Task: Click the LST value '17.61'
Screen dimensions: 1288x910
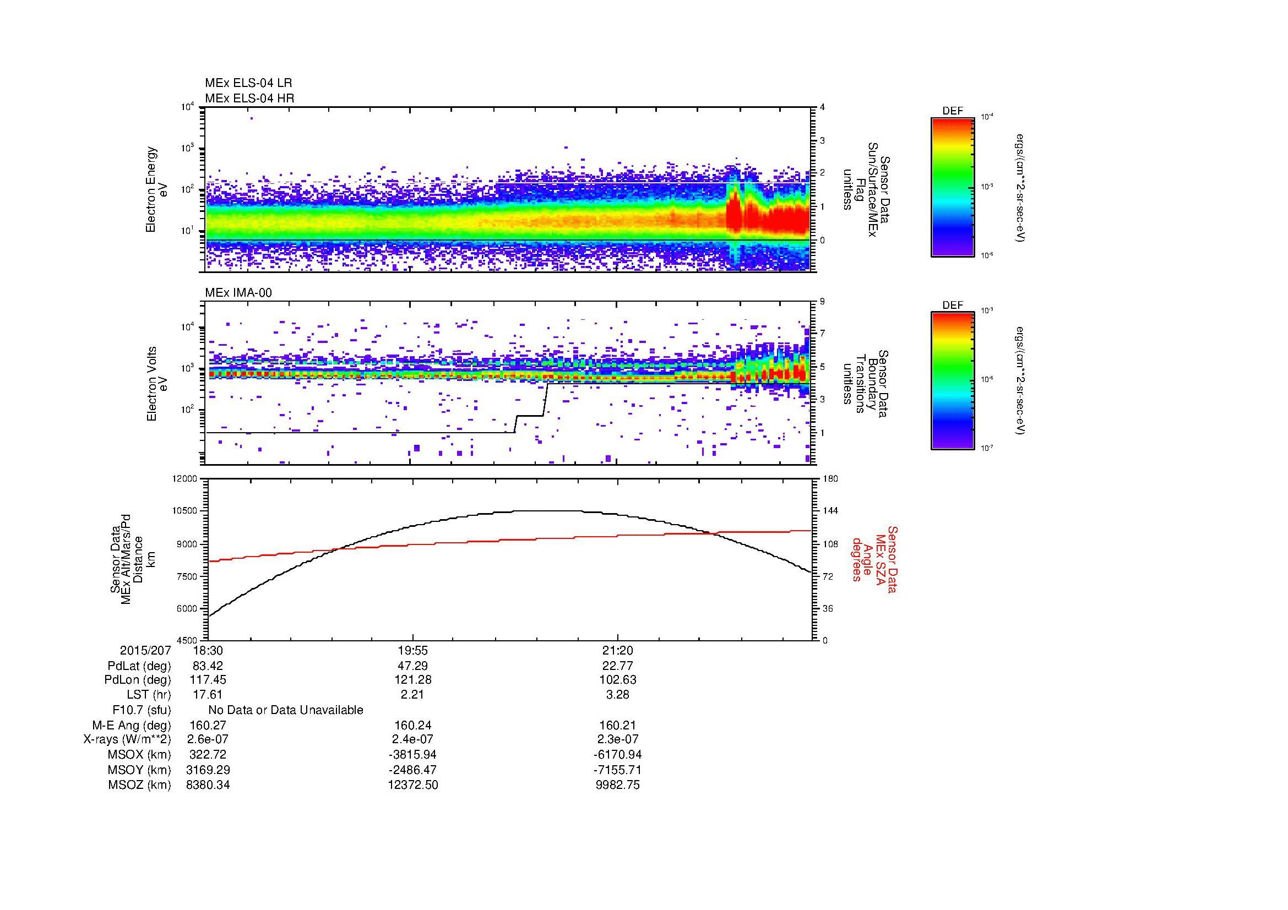Action: (208, 695)
